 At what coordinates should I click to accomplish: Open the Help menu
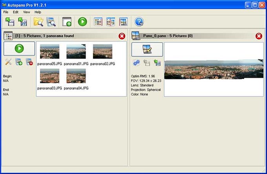pos(38,12)
